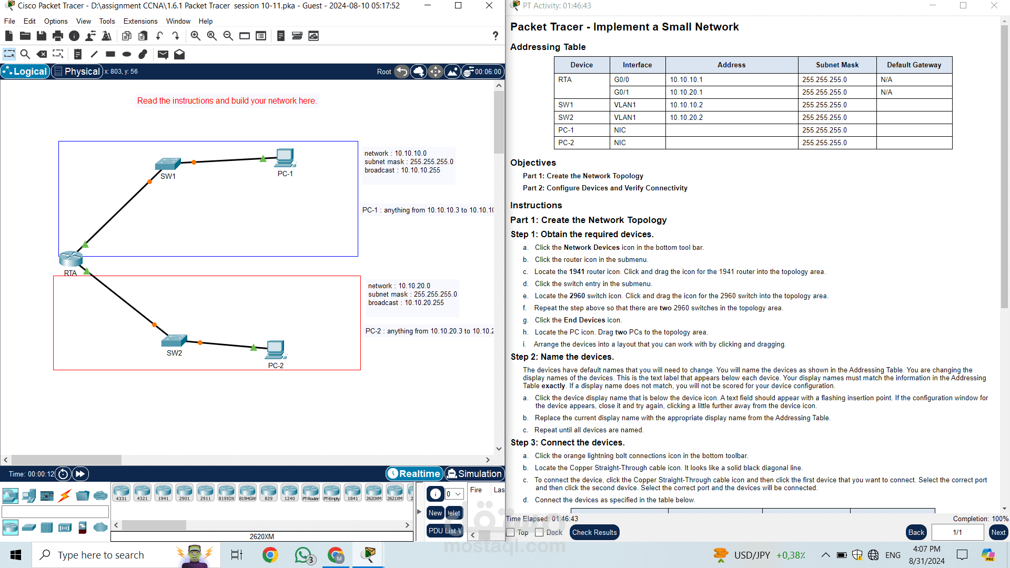Check the Dock checkbox
1010x568 pixels.
pyautogui.click(x=539, y=532)
